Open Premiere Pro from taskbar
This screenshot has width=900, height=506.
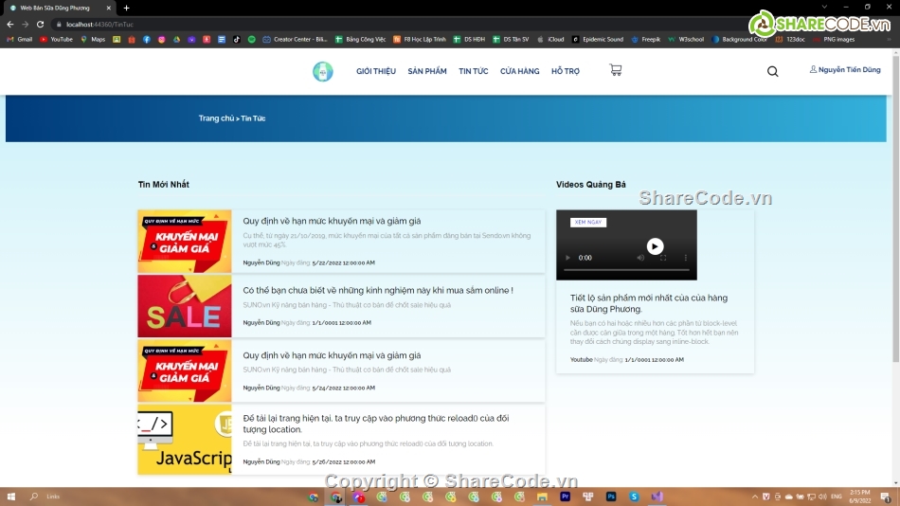566,497
